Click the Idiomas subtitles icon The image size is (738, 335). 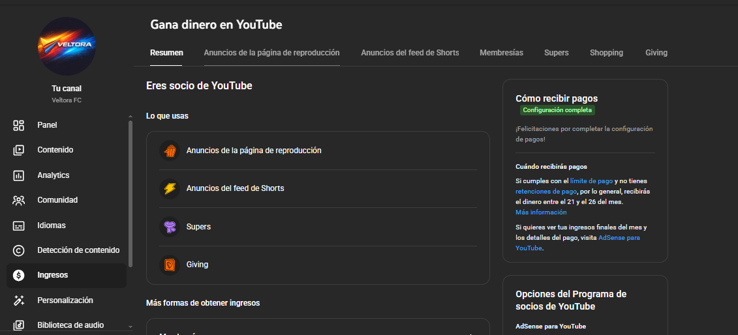click(19, 226)
